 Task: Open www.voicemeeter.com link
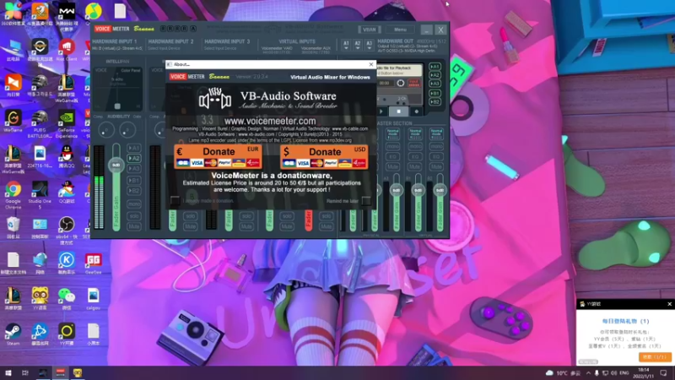point(270,121)
